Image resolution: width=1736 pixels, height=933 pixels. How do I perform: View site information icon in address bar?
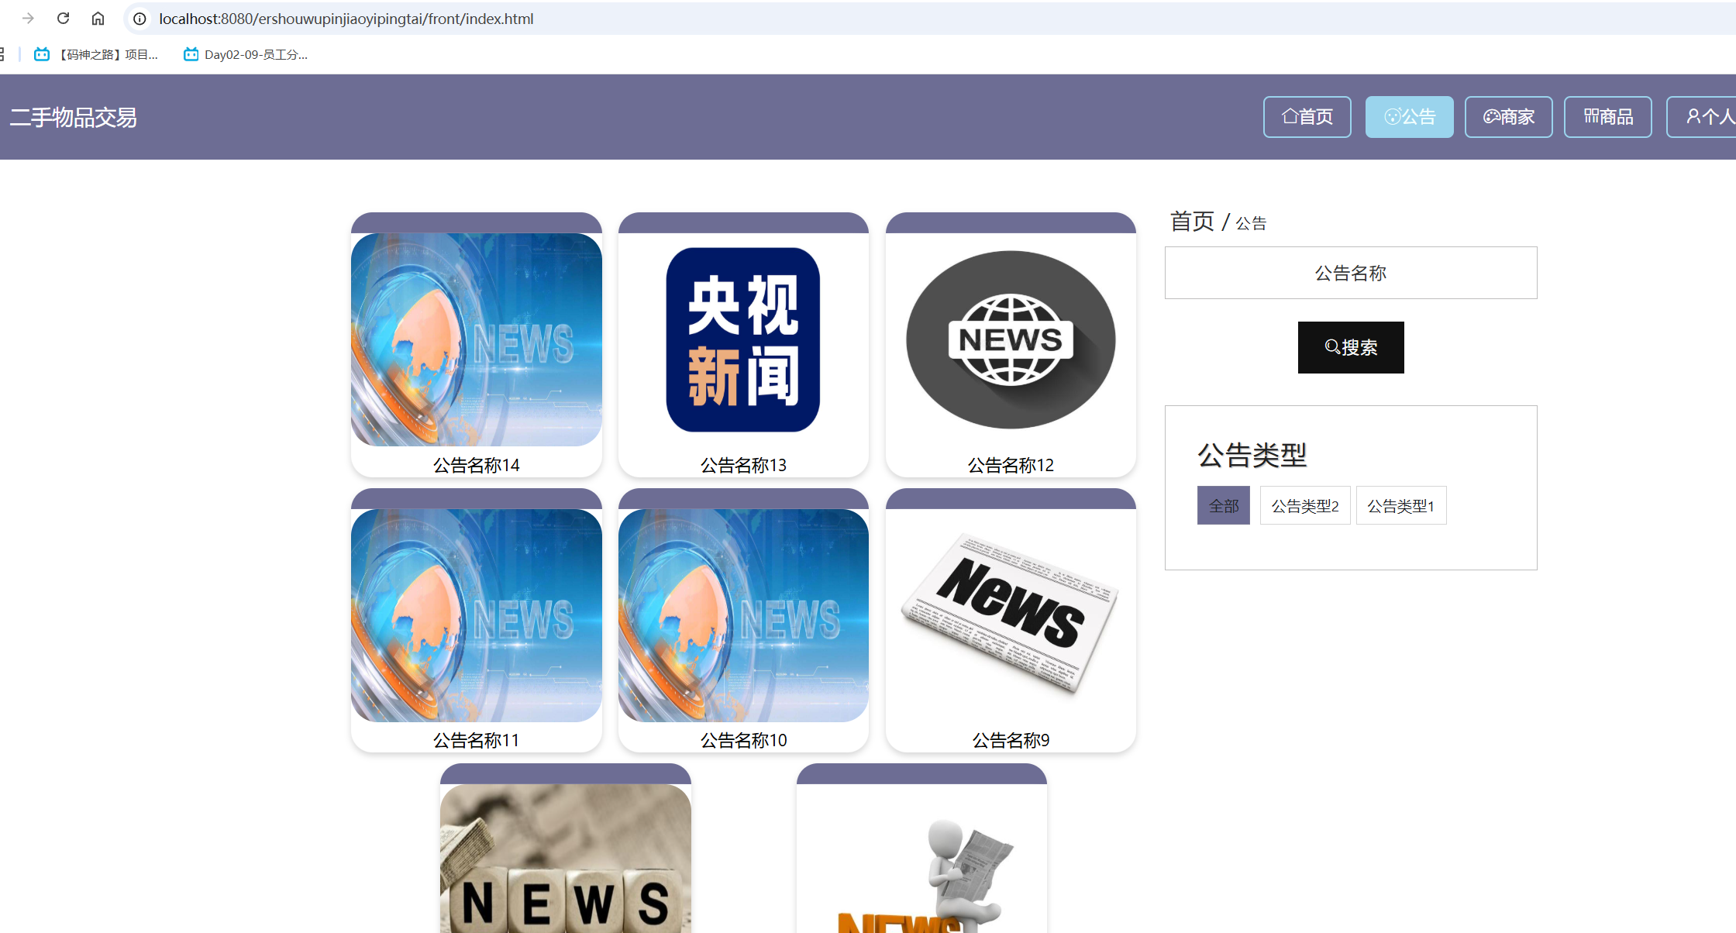coord(139,19)
